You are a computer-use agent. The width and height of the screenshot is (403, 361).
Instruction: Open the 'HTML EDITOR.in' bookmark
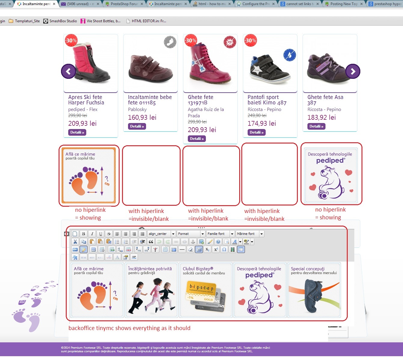(x=146, y=21)
